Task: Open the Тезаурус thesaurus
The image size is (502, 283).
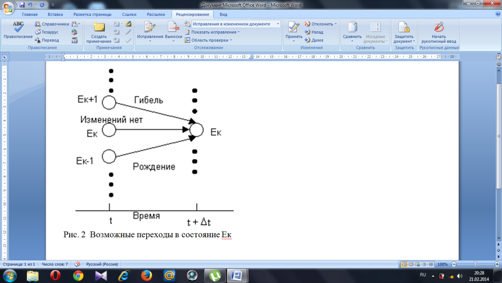Action: [47, 32]
